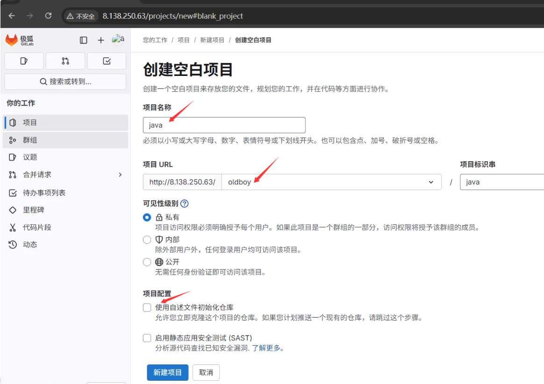Screen dimensions: 544x384
Task: Open the create new plus menu
Action: tap(100, 40)
